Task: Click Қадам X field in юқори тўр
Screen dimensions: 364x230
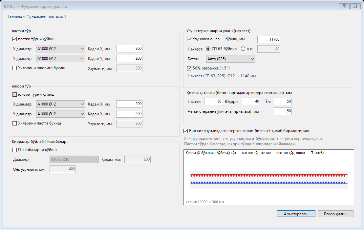Action: [129, 104]
